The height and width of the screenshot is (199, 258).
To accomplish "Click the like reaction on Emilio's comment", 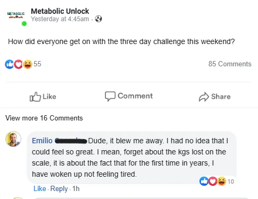I will (204, 181).
